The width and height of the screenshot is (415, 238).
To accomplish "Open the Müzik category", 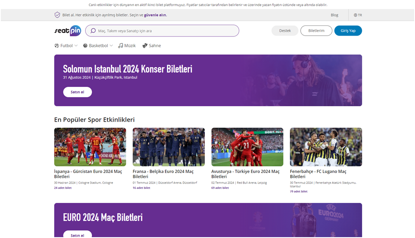I will [130, 46].
